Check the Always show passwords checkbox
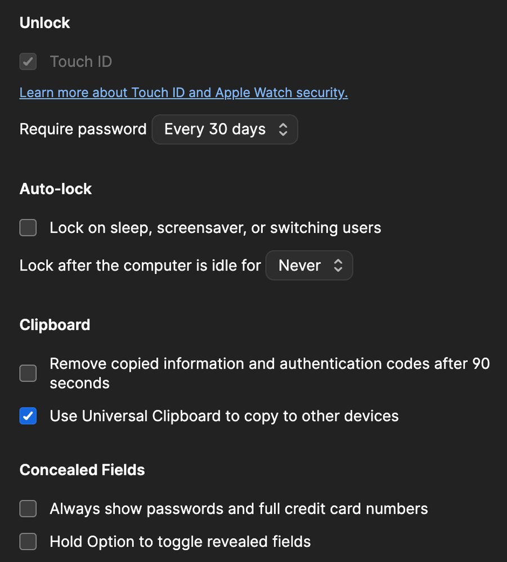This screenshot has width=507, height=562. click(28, 509)
